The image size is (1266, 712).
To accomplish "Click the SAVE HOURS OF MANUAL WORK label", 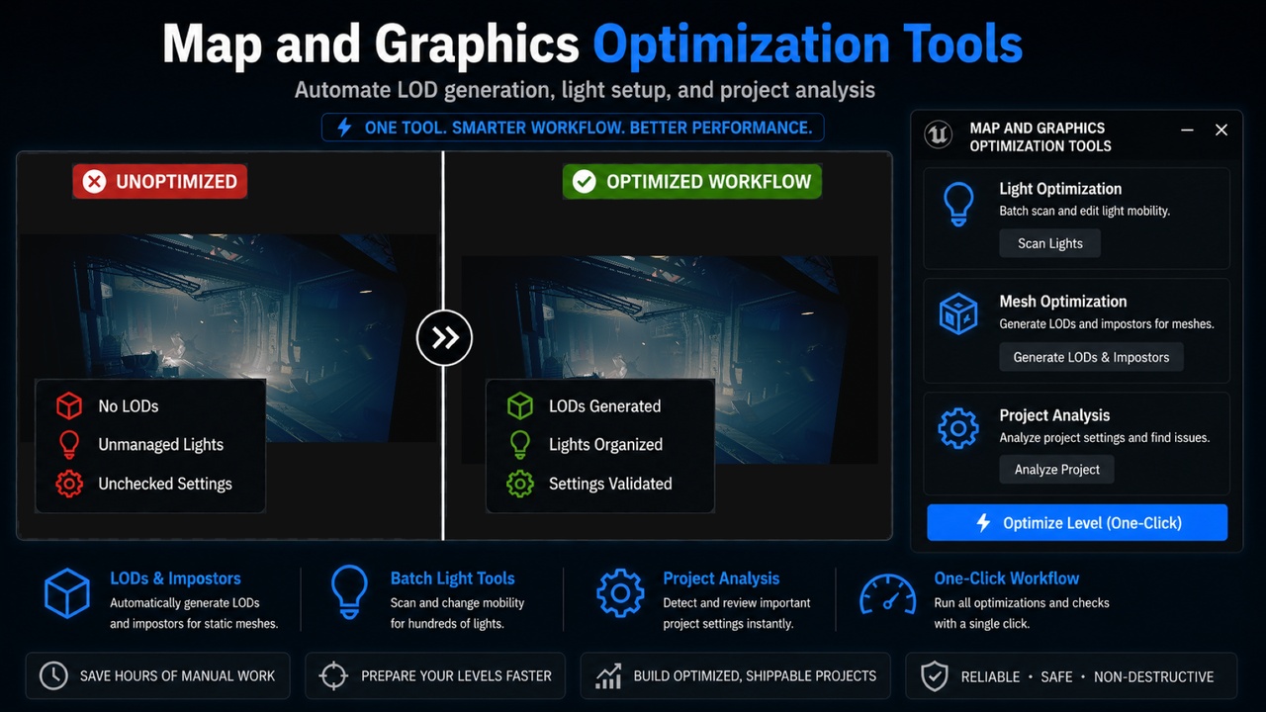I will pyautogui.click(x=177, y=676).
